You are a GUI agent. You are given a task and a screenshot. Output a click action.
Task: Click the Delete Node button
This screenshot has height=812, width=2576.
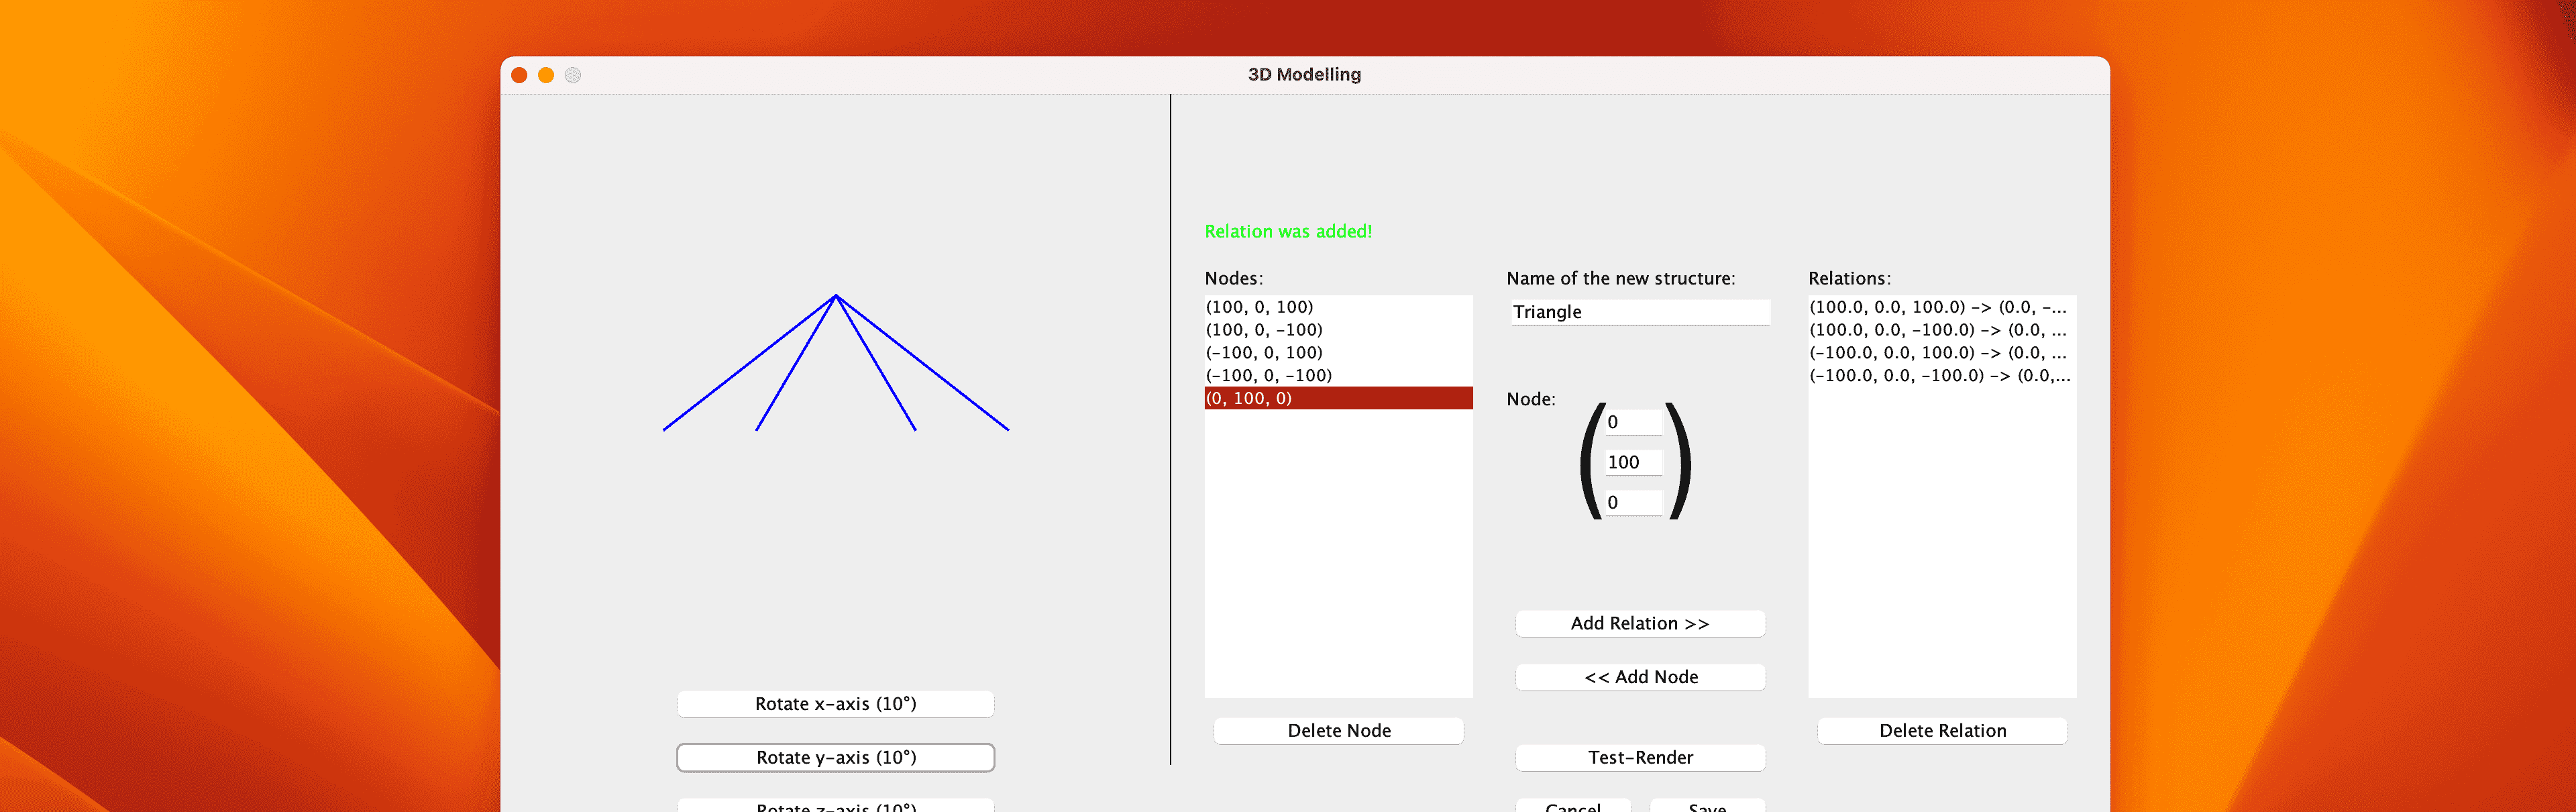pyautogui.click(x=1338, y=731)
